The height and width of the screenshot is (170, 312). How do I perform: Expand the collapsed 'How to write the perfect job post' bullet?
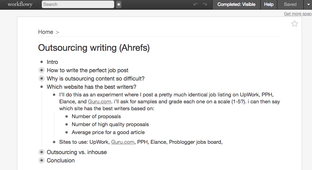[x=41, y=70]
